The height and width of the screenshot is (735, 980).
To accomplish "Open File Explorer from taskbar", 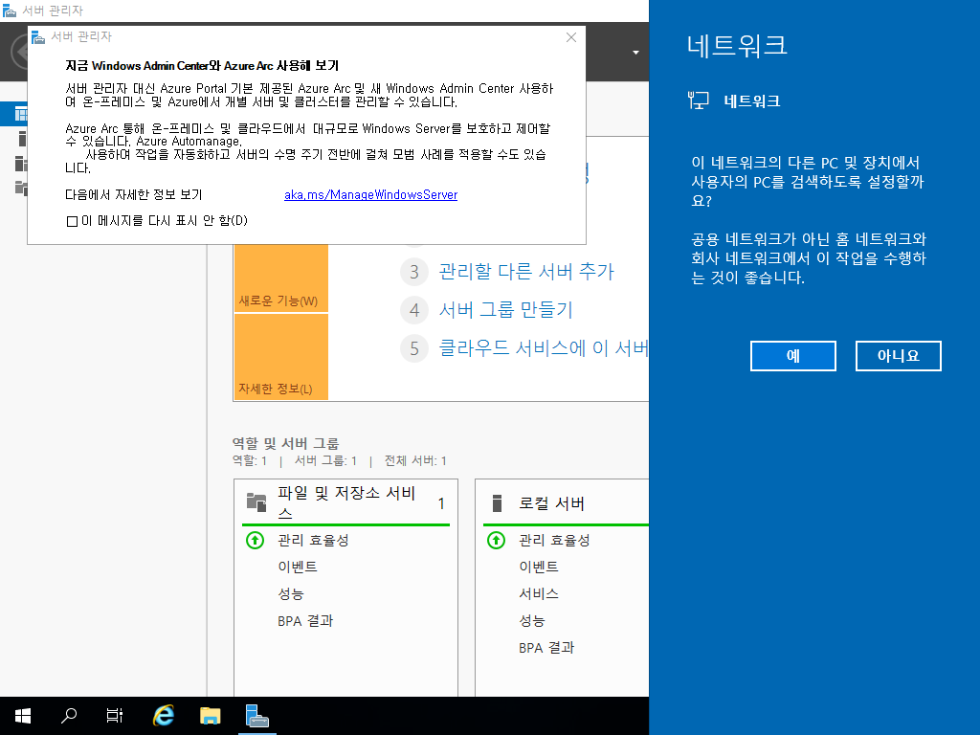I will point(210,716).
